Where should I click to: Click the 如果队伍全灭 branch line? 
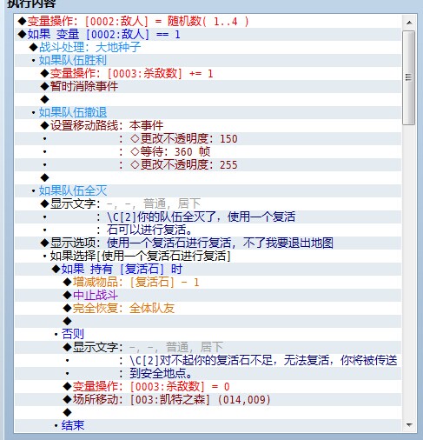point(208,191)
